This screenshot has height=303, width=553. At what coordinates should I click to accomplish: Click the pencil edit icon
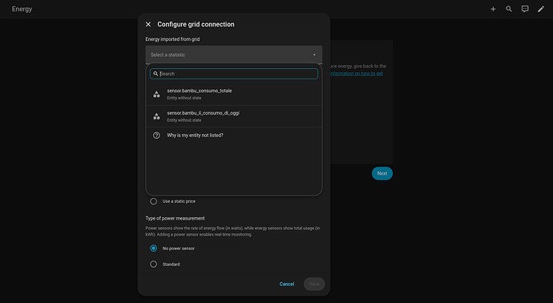tap(541, 9)
